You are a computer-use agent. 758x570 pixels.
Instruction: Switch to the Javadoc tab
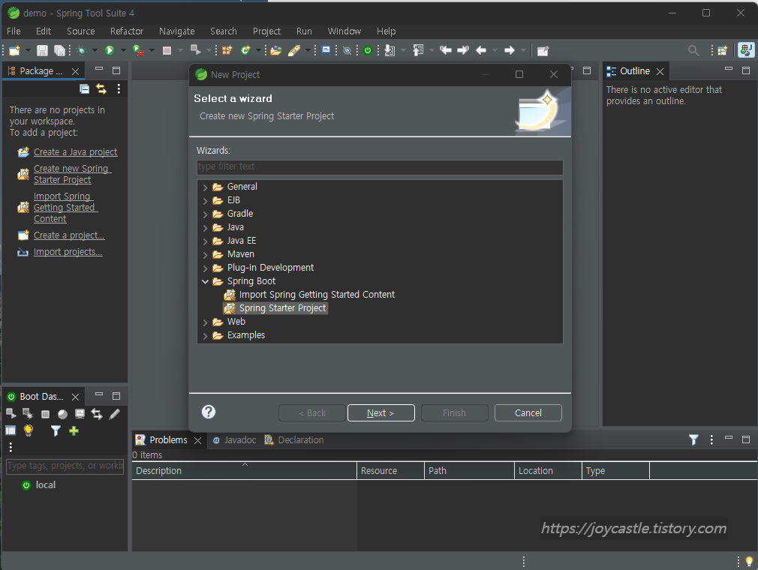[x=234, y=440]
